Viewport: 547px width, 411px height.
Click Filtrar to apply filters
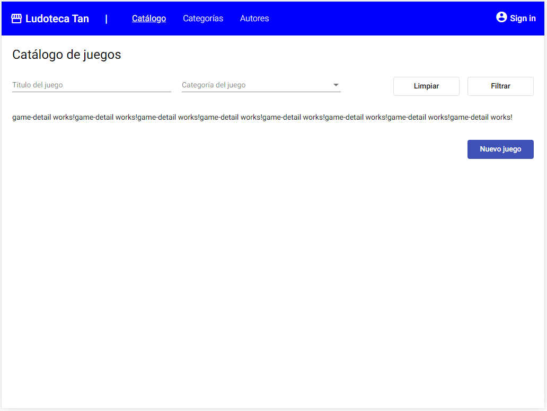500,86
